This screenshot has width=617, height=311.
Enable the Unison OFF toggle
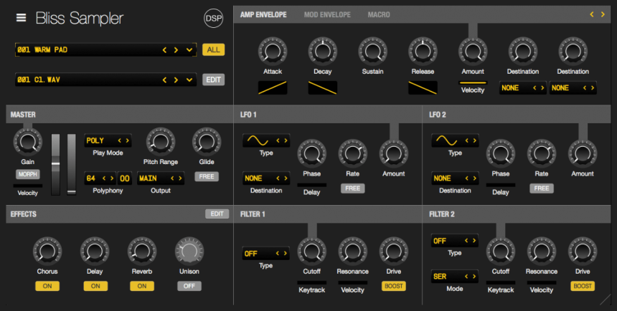189,286
